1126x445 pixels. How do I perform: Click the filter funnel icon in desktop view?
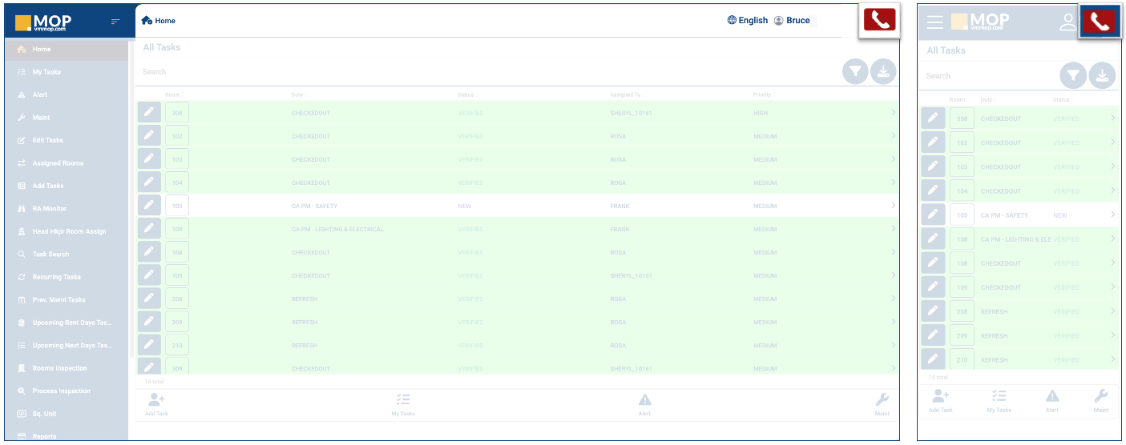[x=855, y=72]
